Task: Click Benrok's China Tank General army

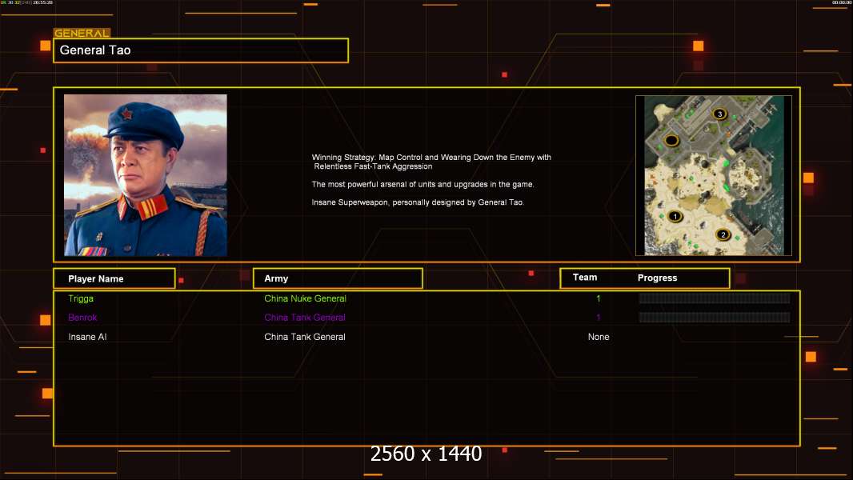Action: point(305,318)
